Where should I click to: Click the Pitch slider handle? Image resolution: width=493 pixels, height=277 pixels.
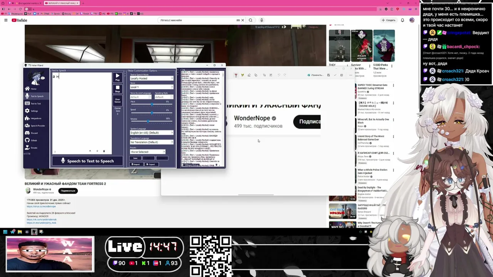(x=152, y=105)
